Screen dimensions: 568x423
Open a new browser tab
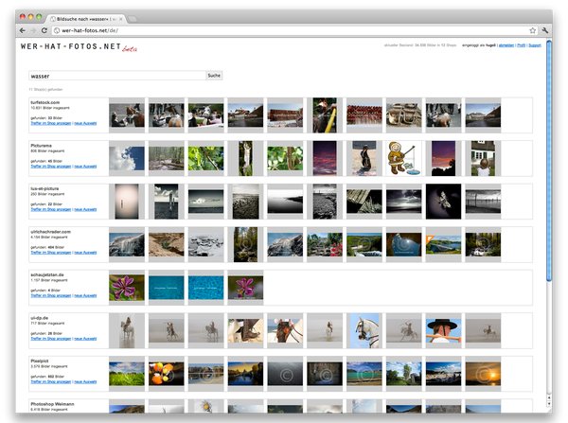[x=133, y=19]
